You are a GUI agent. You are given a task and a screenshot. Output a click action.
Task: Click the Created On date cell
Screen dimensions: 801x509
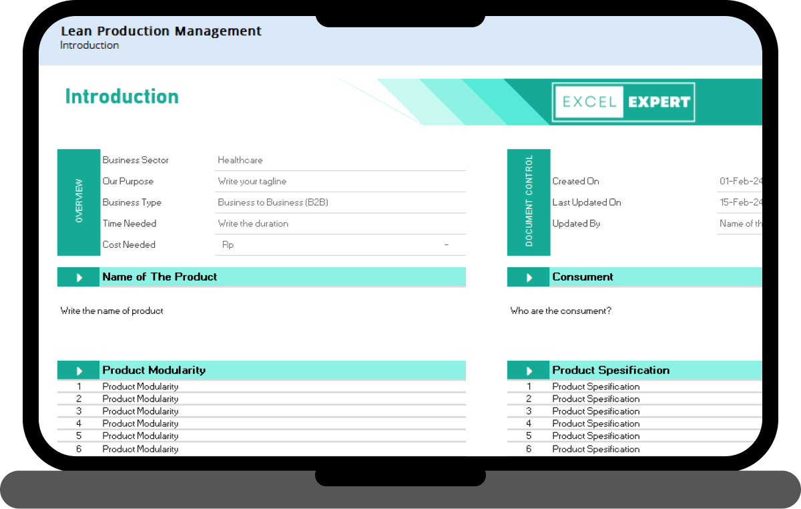740,181
